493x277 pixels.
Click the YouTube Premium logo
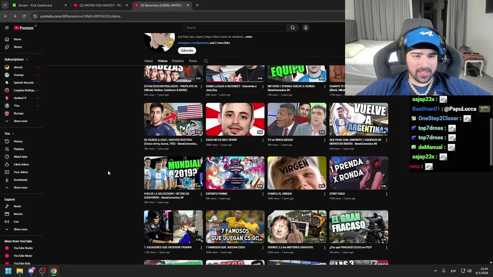24,28
